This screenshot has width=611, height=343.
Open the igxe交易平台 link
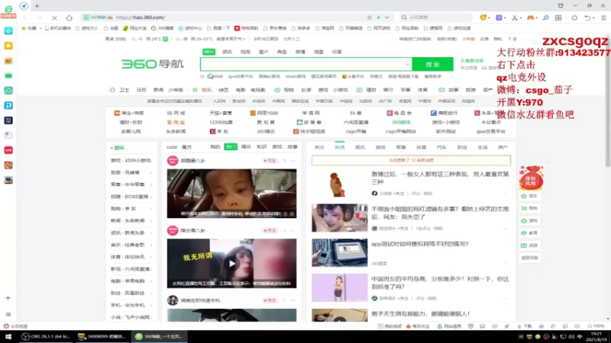coord(490,131)
